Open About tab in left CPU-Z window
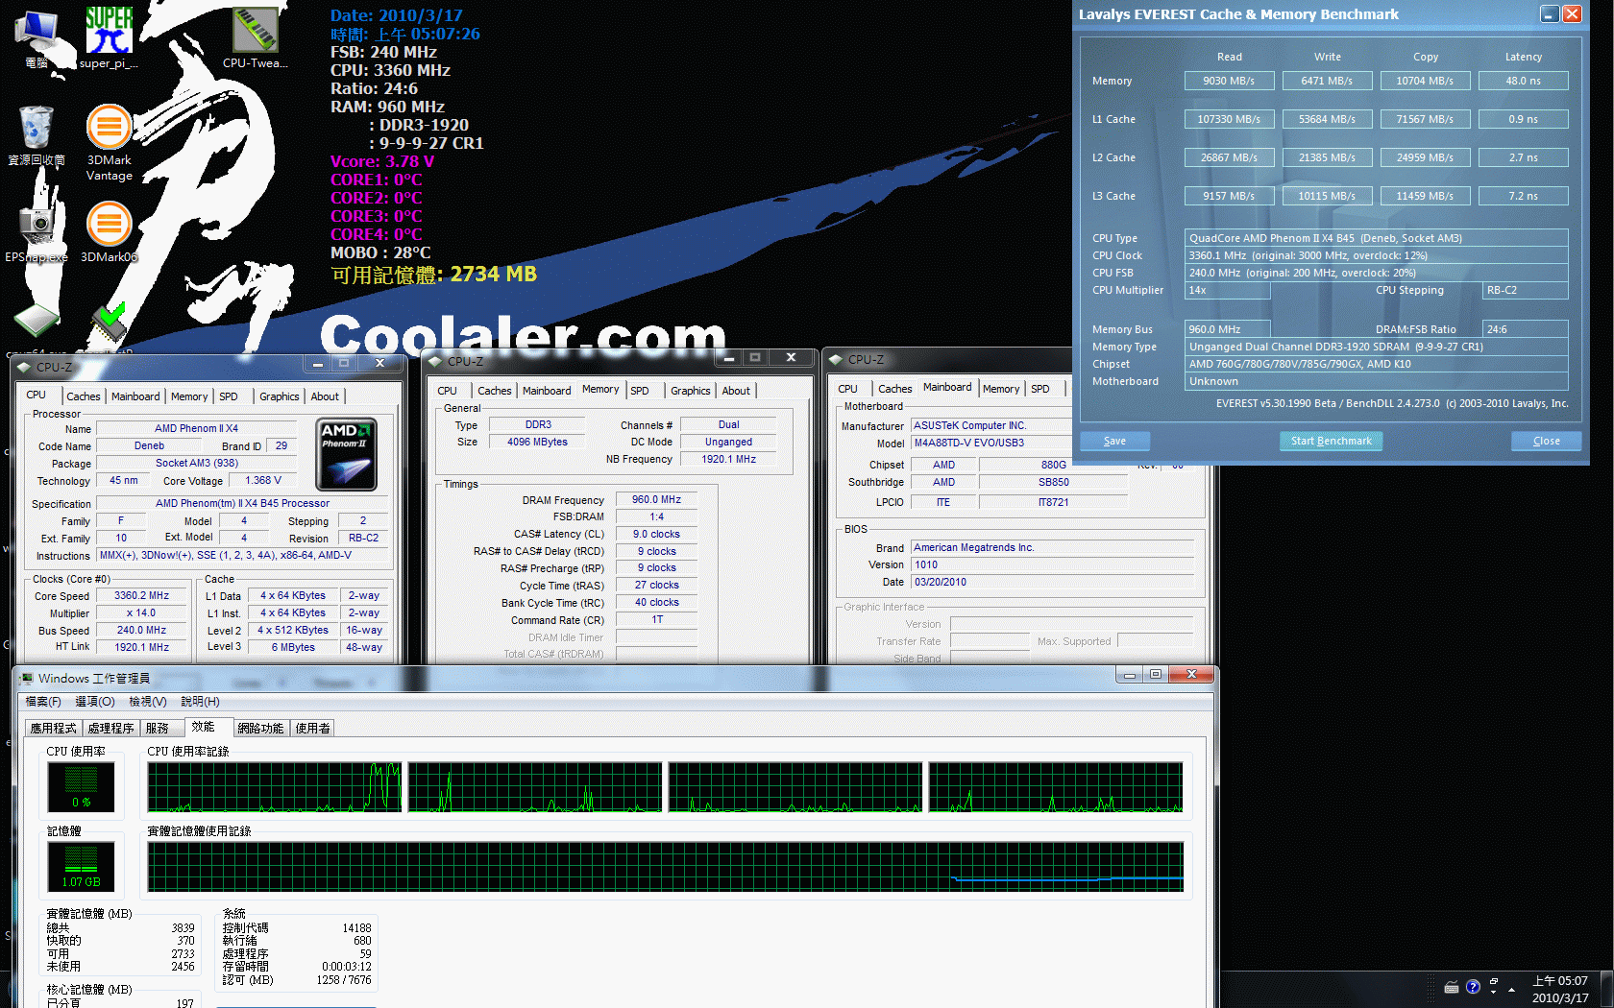 [x=325, y=396]
